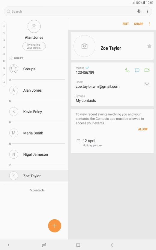Tap the SHARE button
Screen dimensions: 156x250
click(139, 24)
